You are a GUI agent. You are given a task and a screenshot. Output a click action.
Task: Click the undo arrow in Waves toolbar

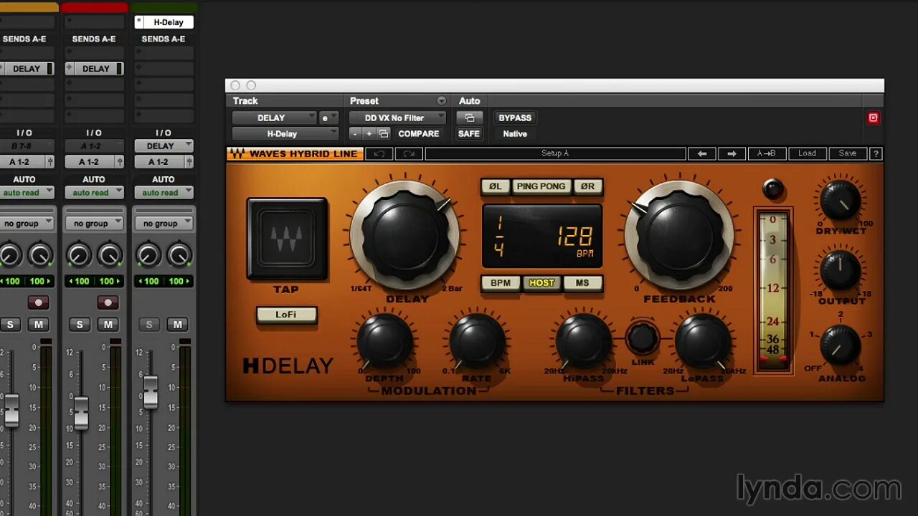pyautogui.click(x=379, y=153)
